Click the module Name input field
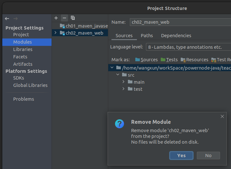Viewport: 231px width, 169px height. pyautogui.click(x=180, y=22)
